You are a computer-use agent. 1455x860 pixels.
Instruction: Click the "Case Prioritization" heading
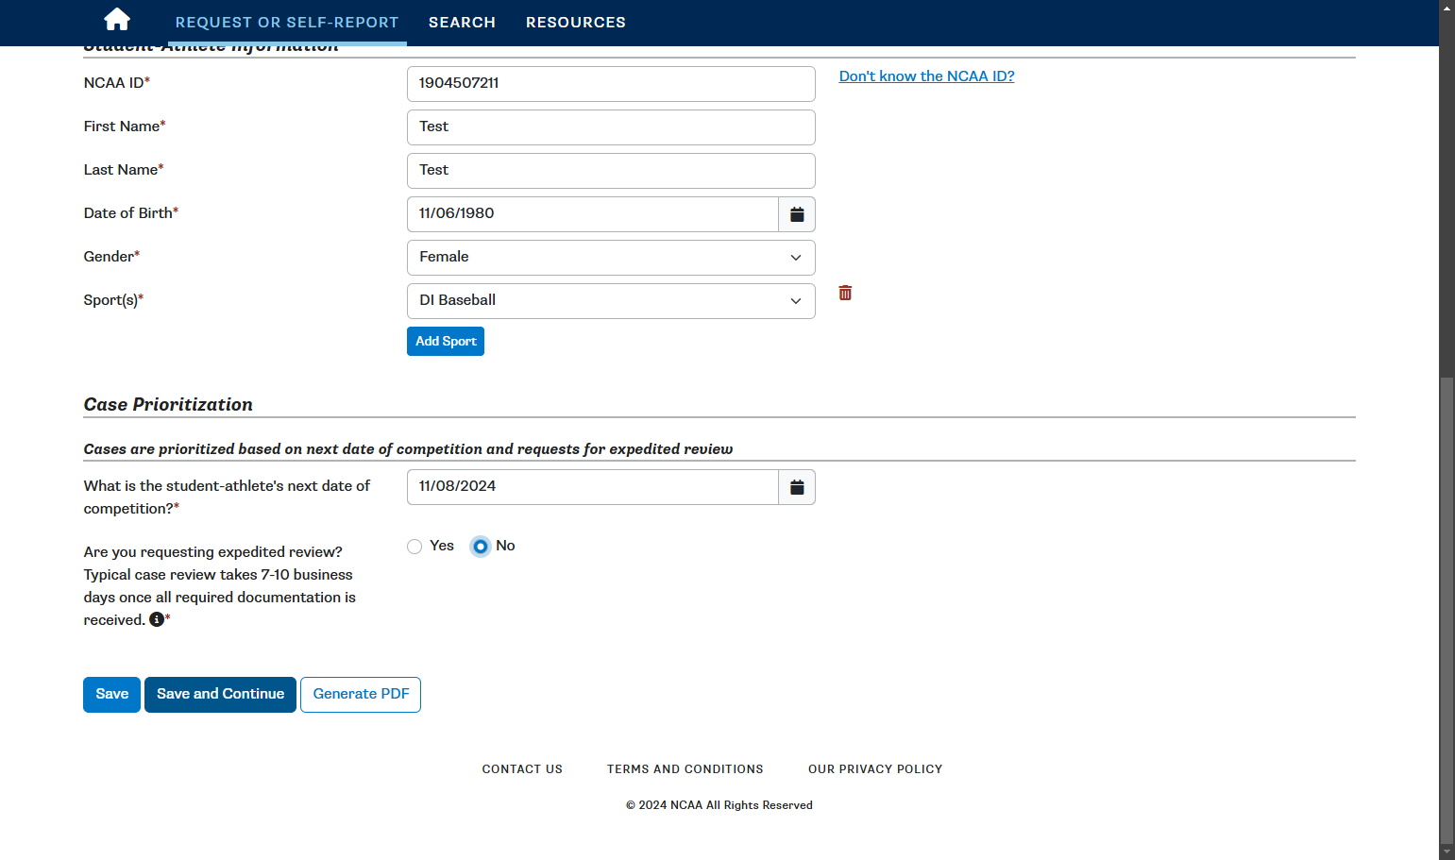(168, 405)
